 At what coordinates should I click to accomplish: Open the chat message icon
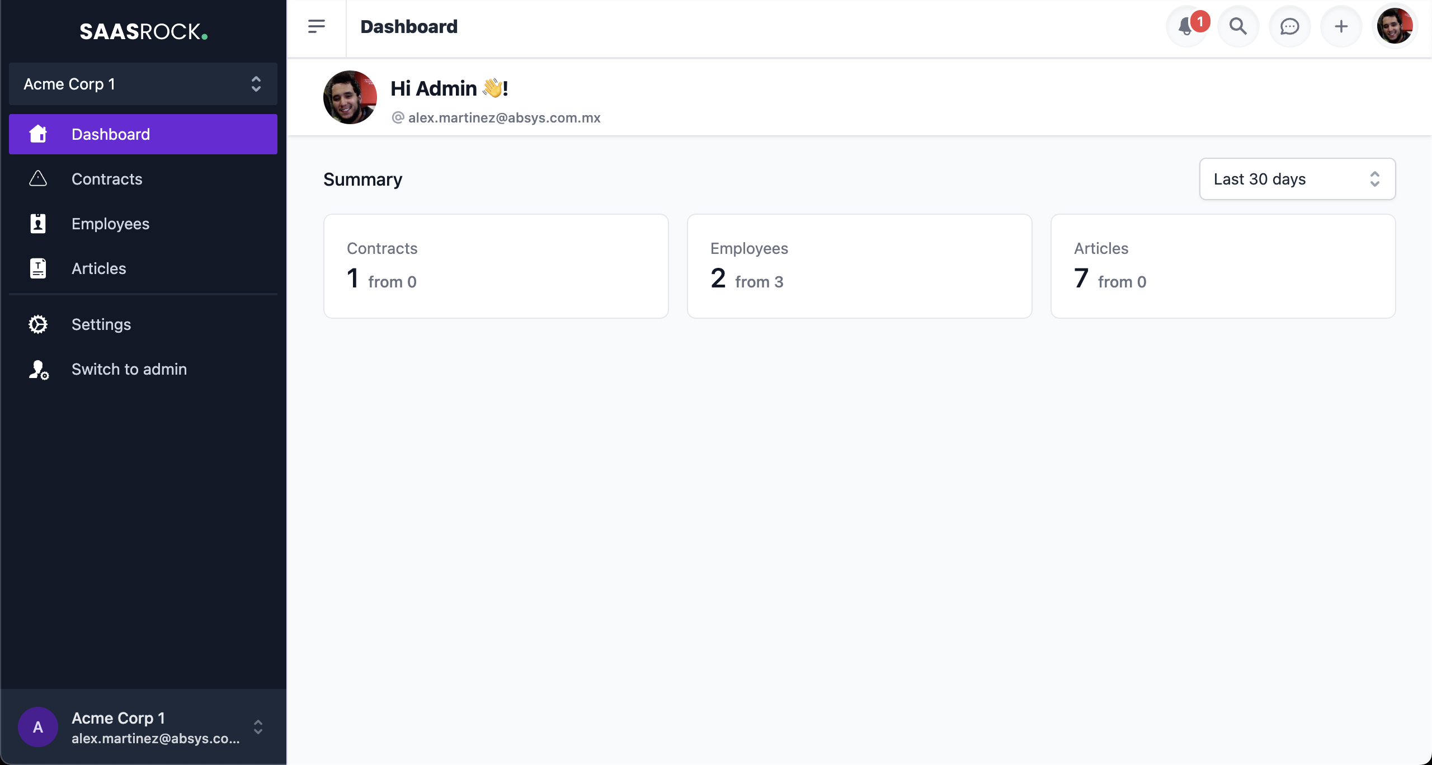point(1289,26)
